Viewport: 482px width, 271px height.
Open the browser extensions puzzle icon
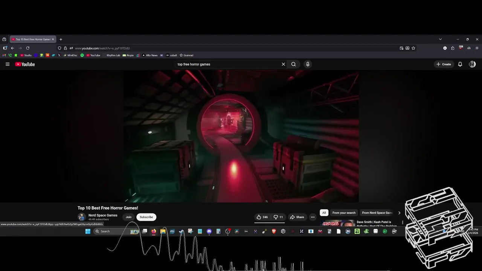(453, 48)
